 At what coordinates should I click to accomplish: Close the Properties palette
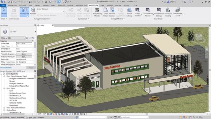35,25
